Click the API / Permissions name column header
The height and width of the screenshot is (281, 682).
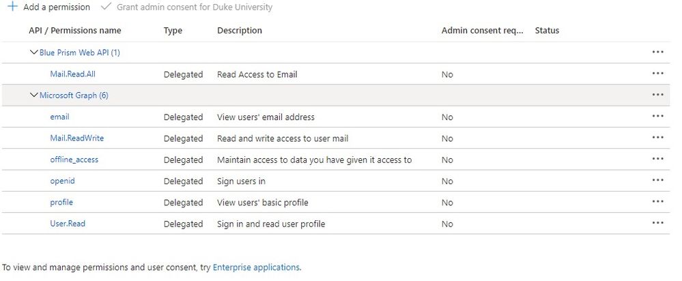click(x=74, y=31)
